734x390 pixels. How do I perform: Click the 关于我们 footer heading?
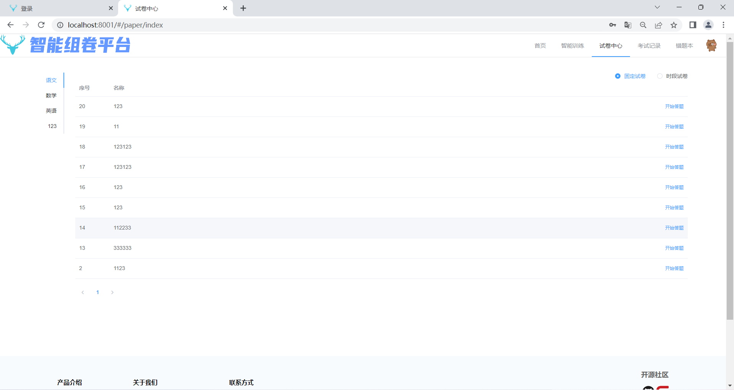click(145, 382)
